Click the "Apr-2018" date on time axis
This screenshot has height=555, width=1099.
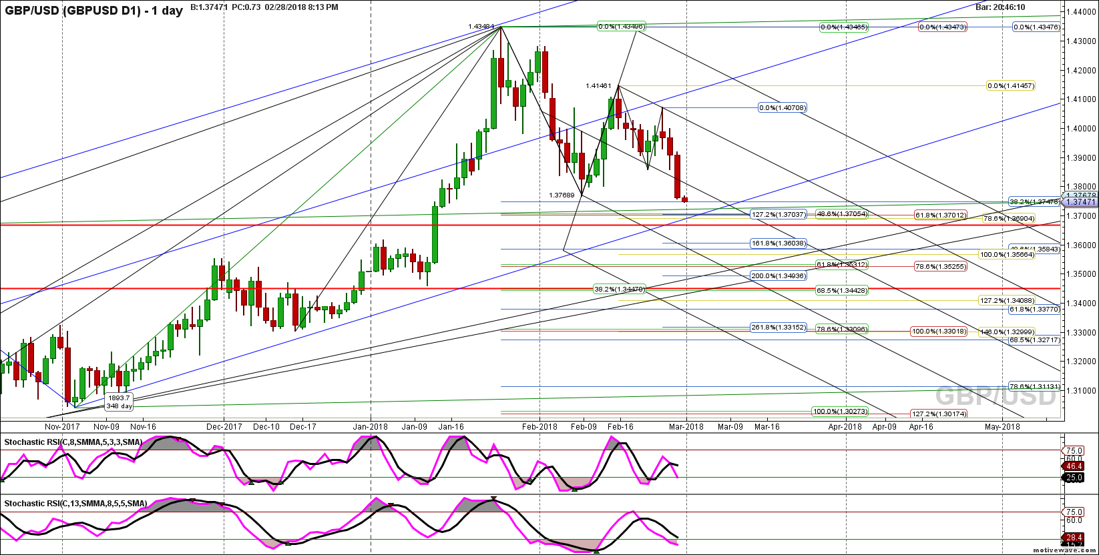[845, 426]
